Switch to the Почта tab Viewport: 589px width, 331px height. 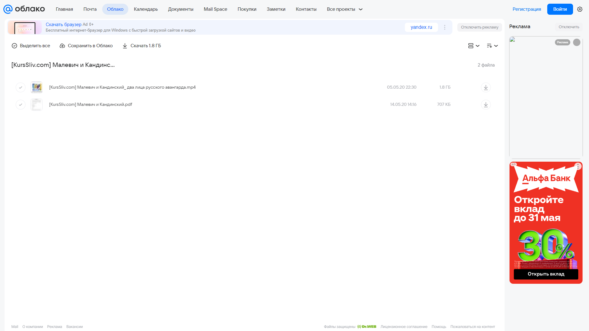pyautogui.click(x=90, y=9)
